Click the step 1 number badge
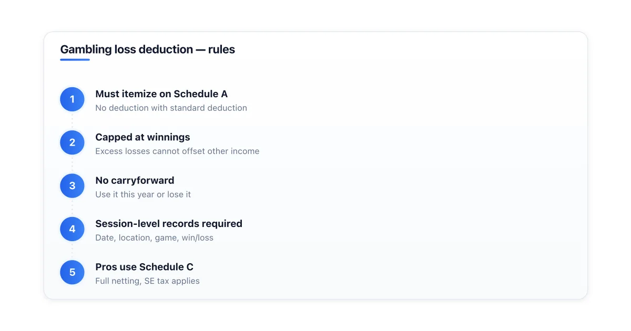Image resolution: width=631 pixels, height=331 pixels. click(x=72, y=99)
